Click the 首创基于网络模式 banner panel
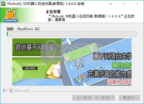This screenshot has width=144, height=104. 37,47
